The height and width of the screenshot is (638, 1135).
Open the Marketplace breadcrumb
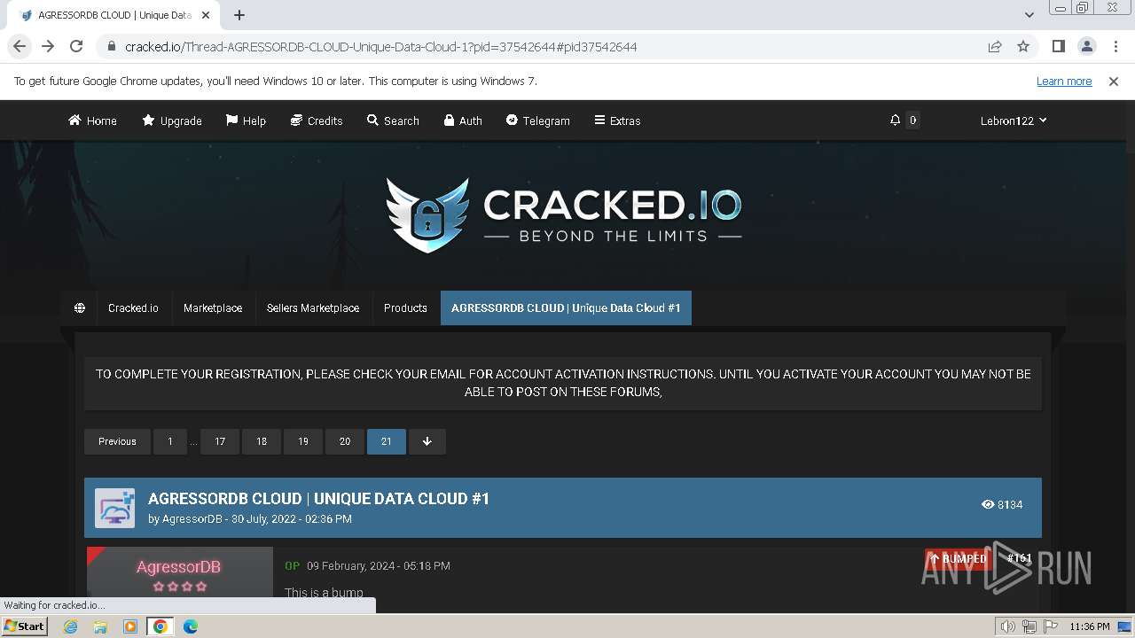[213, 307]
